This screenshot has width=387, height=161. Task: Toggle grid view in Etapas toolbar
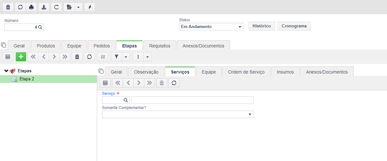click(x=8, y=57)
